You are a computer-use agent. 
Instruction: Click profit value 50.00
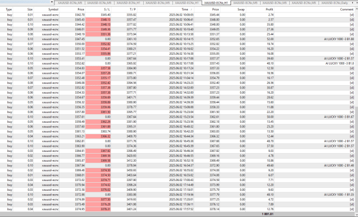[270, 117]
